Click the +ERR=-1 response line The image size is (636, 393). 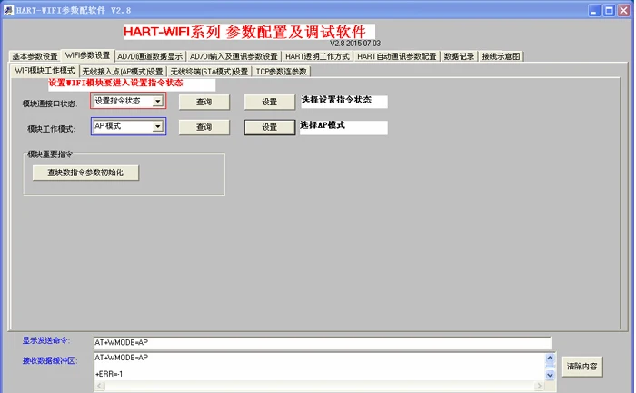point(109,374)
